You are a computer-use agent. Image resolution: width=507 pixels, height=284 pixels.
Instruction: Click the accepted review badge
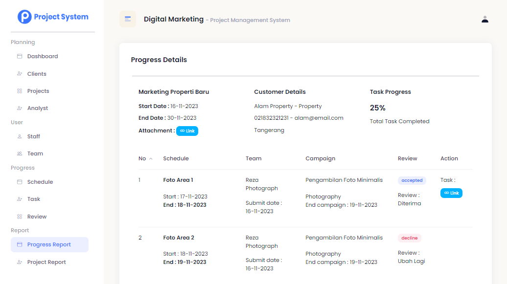[412, 180]
